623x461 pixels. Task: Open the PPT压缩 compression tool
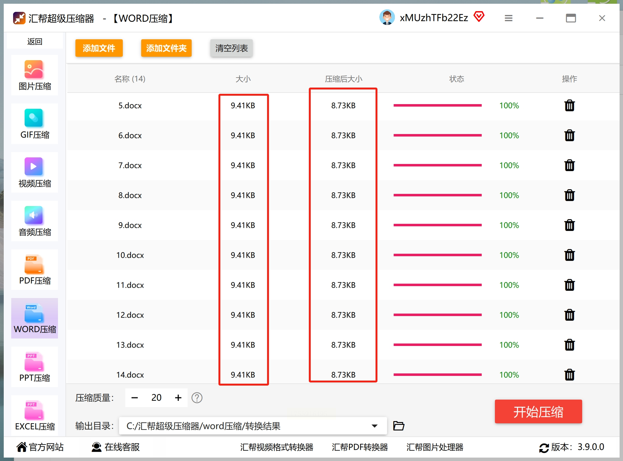[x=35, y=367]
